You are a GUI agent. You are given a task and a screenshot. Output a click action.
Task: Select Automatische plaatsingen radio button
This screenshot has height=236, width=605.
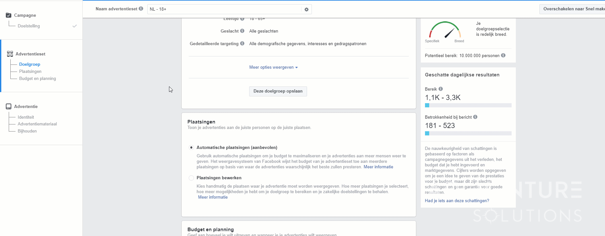point(191,147)
